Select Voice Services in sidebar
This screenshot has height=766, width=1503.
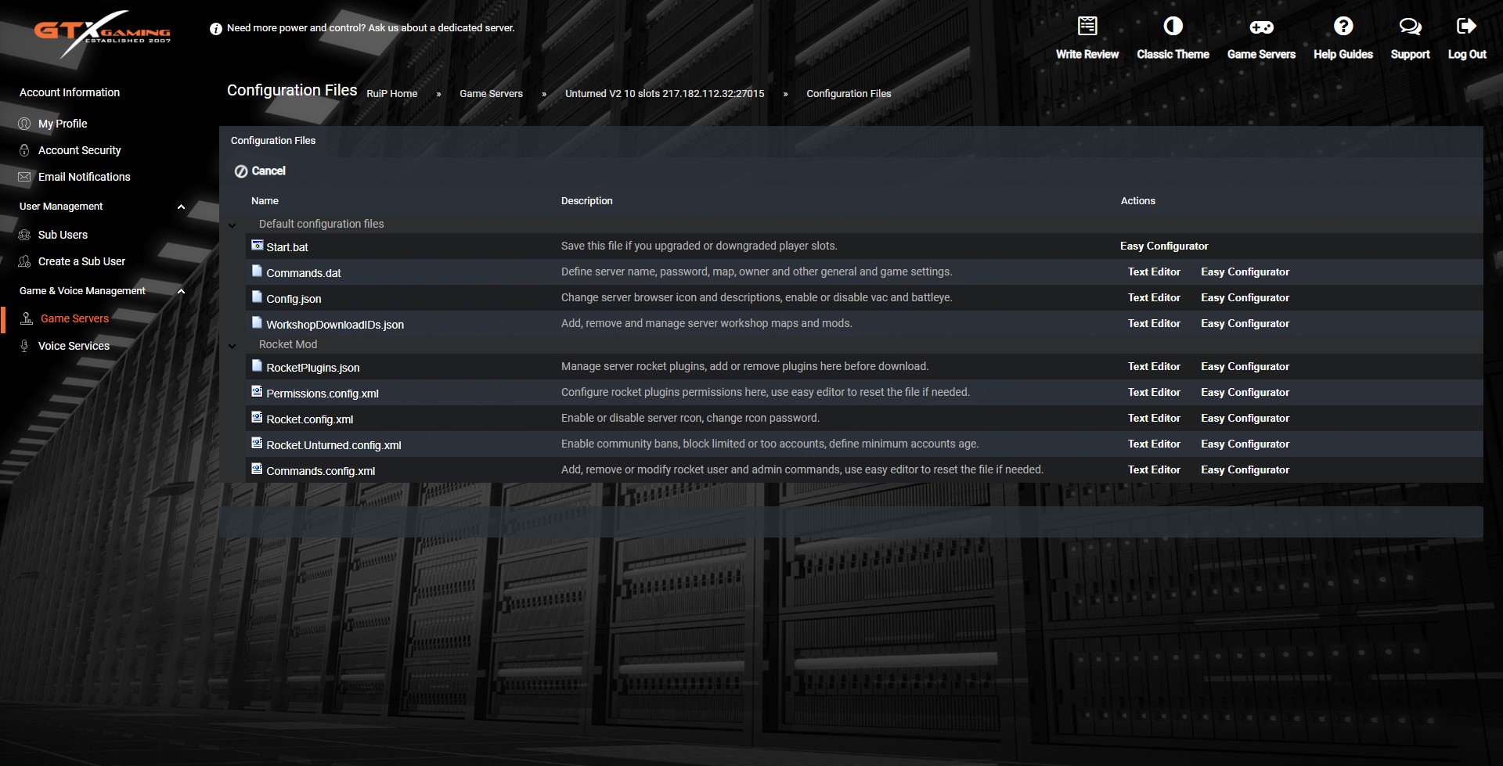click(74, 346)
